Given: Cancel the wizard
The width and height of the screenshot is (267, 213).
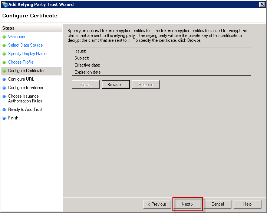Looking at the screenshot, I should (x=217, y=204).
